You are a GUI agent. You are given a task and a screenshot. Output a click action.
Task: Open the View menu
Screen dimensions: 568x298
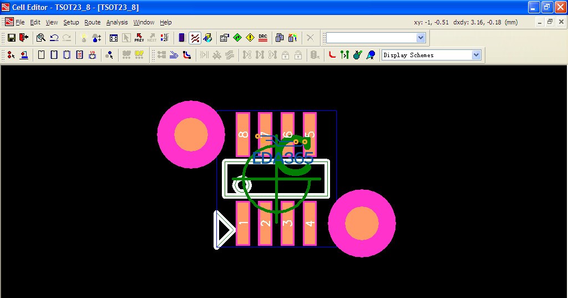pos(52,22)
